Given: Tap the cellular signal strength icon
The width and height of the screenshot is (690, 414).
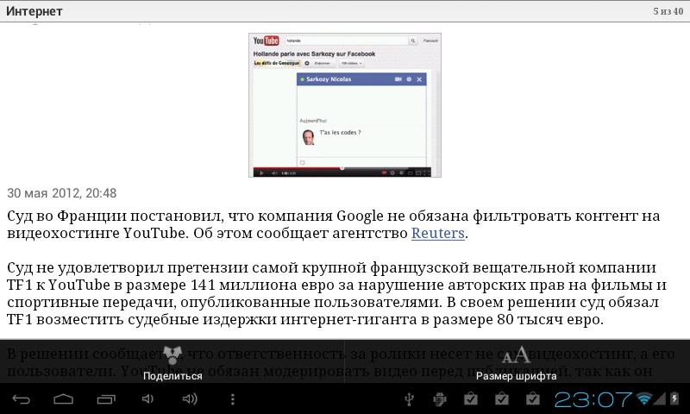Looking at the screenshot, I should (661, 399).
